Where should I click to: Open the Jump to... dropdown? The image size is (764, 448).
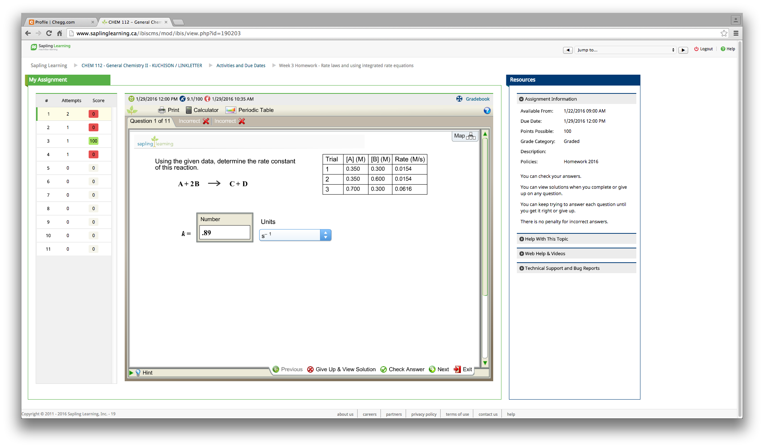pyautogui.click(x=625, y=50)
